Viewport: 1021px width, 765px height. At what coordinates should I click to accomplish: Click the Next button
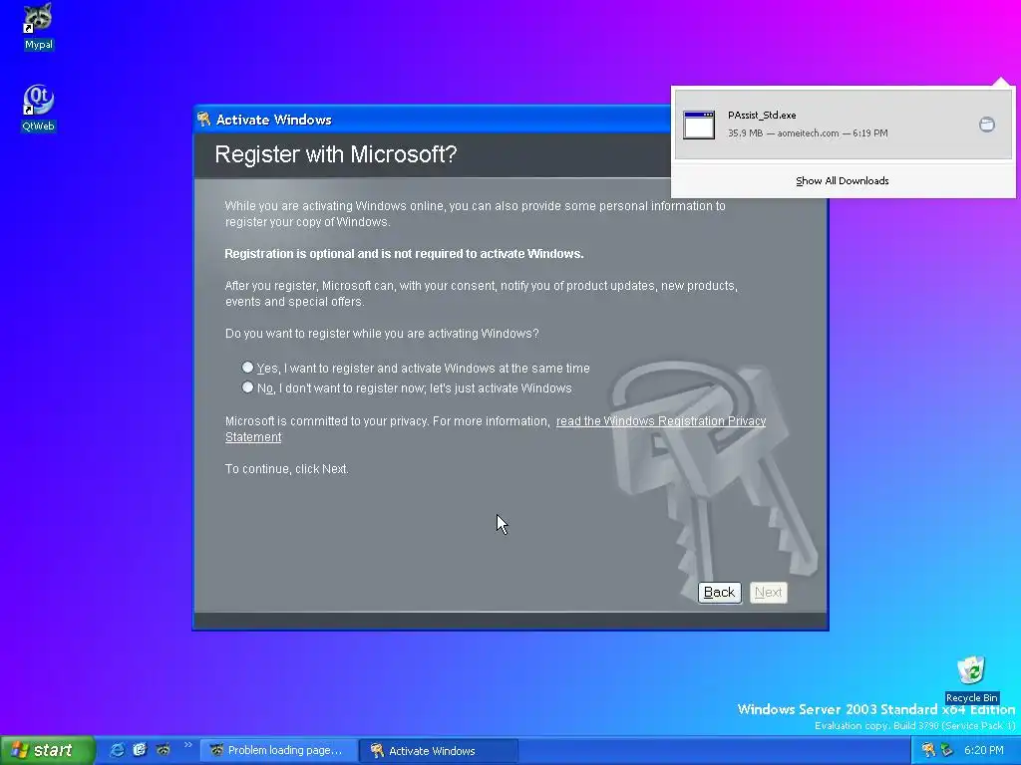point(769,592)
